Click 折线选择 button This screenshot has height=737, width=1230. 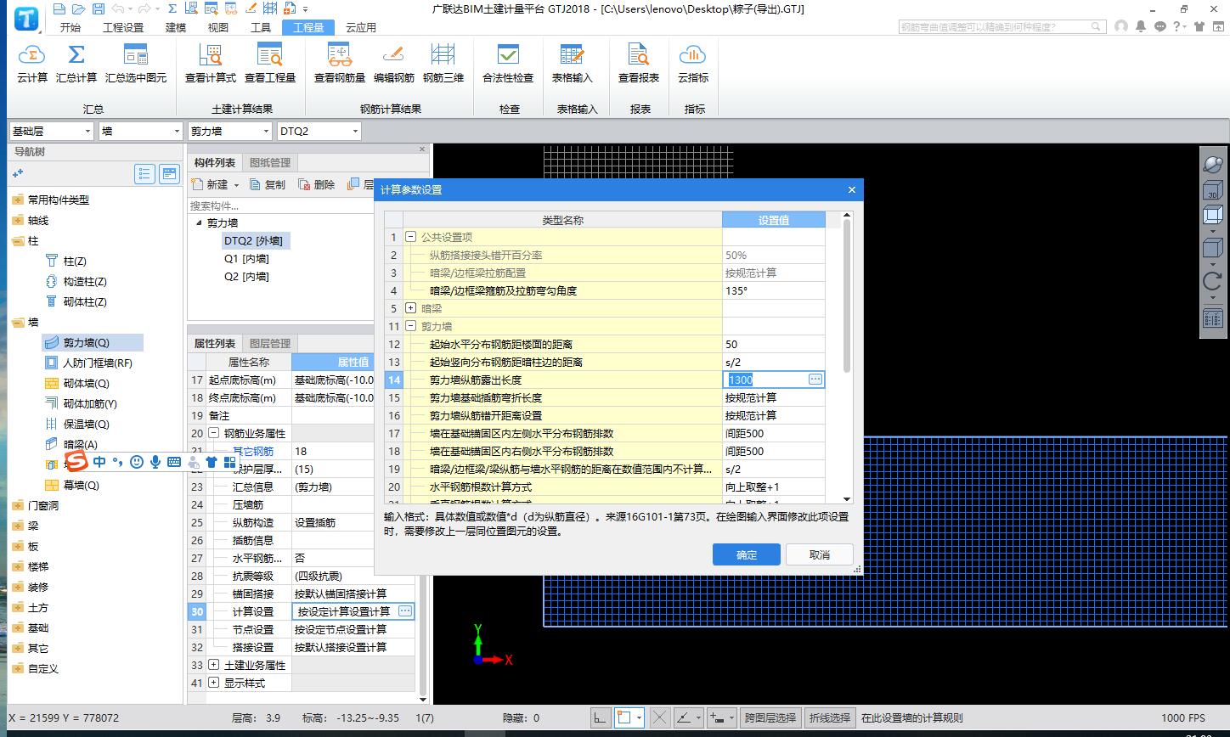[x=830, y=717]
